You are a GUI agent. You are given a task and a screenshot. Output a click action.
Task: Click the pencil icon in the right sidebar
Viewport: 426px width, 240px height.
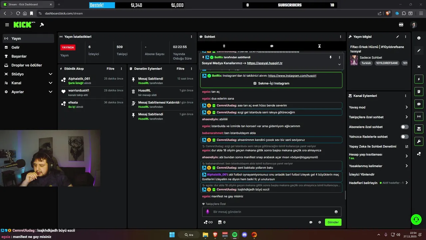tap(419, 51)
